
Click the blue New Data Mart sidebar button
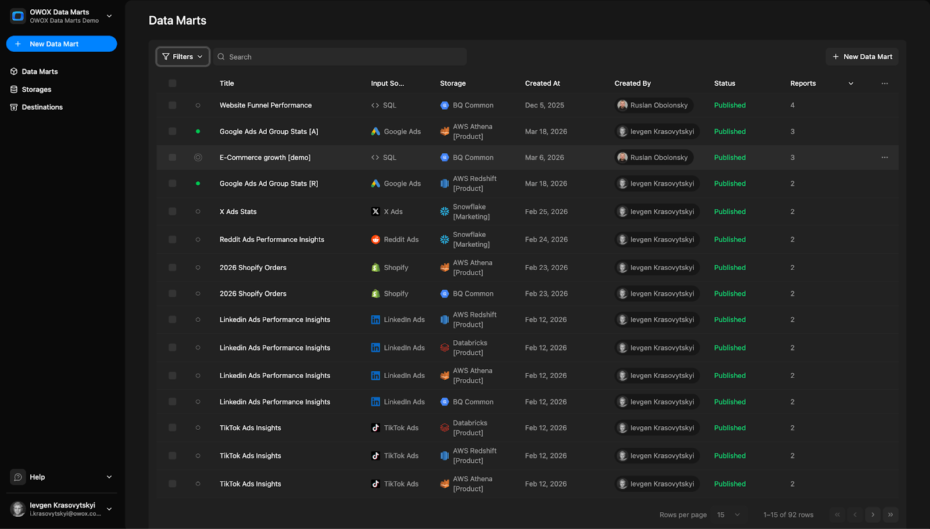coord(62,44)
